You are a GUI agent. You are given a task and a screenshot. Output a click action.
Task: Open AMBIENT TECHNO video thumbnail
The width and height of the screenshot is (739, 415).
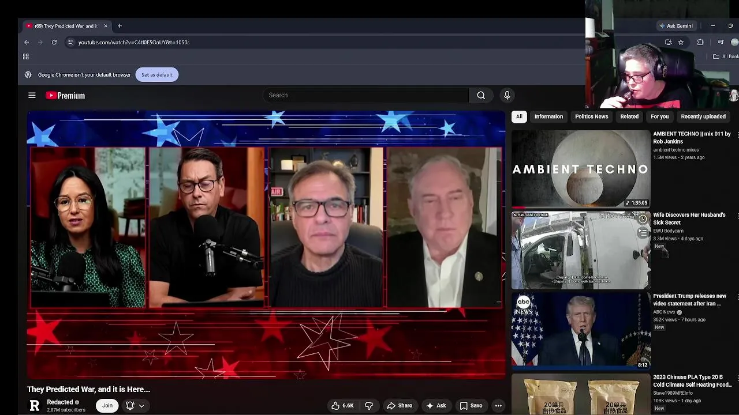coord(581,169)
